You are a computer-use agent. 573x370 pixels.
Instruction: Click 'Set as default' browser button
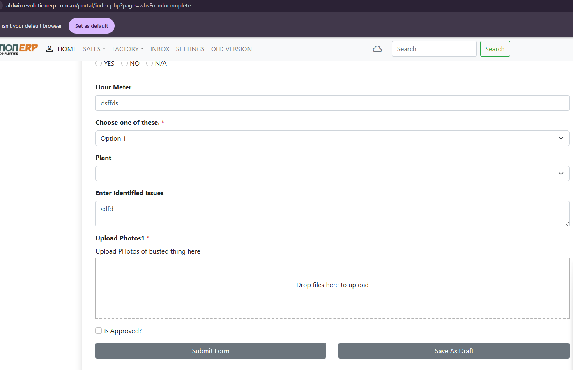coord(92,26)
